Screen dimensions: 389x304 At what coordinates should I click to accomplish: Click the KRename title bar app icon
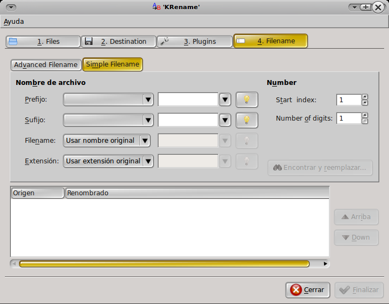tap(156, 6)
